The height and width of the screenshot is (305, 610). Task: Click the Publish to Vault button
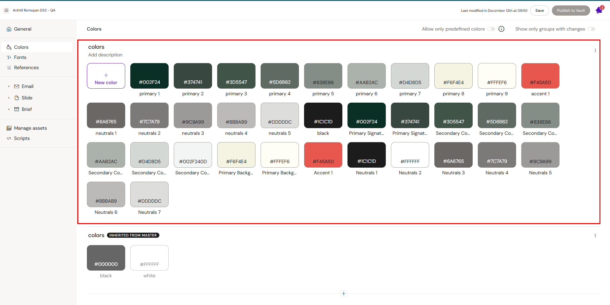[571, 11]
